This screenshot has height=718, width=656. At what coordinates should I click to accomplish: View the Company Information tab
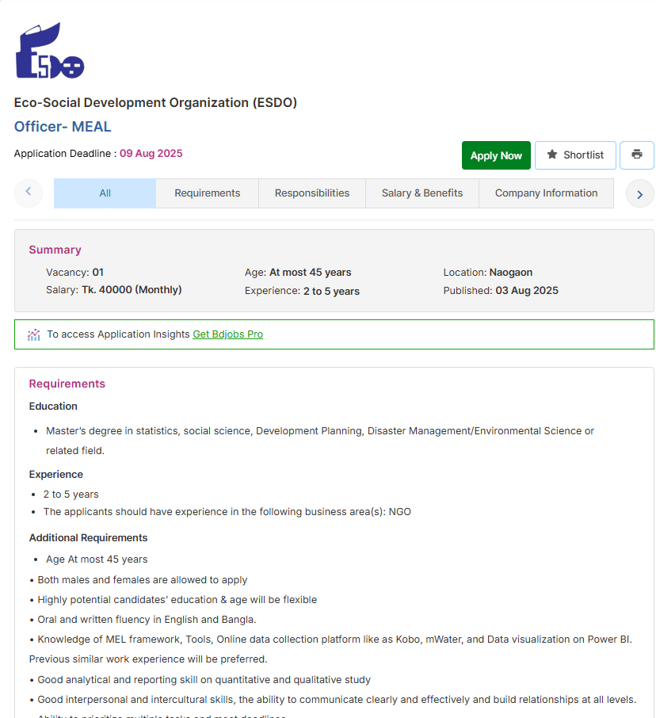546,193
